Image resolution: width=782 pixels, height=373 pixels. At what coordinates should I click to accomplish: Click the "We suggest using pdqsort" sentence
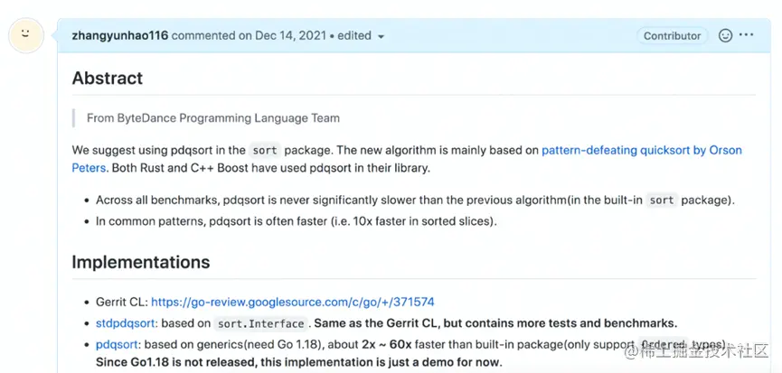(158, 150)
